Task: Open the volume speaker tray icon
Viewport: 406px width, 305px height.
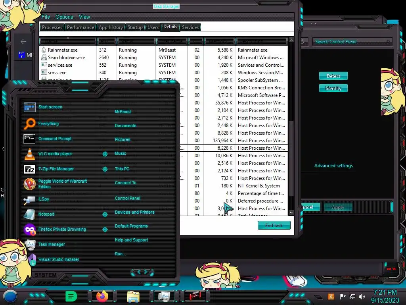Action: pyautogui.click(x=362, y=296)
